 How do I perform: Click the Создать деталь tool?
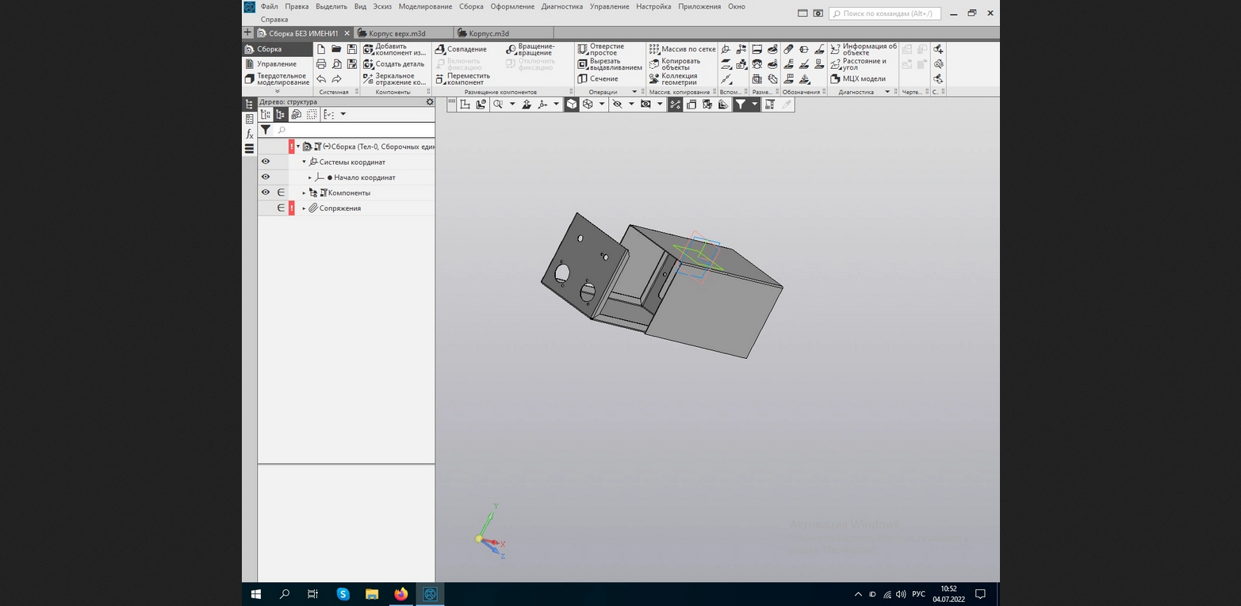394,64
